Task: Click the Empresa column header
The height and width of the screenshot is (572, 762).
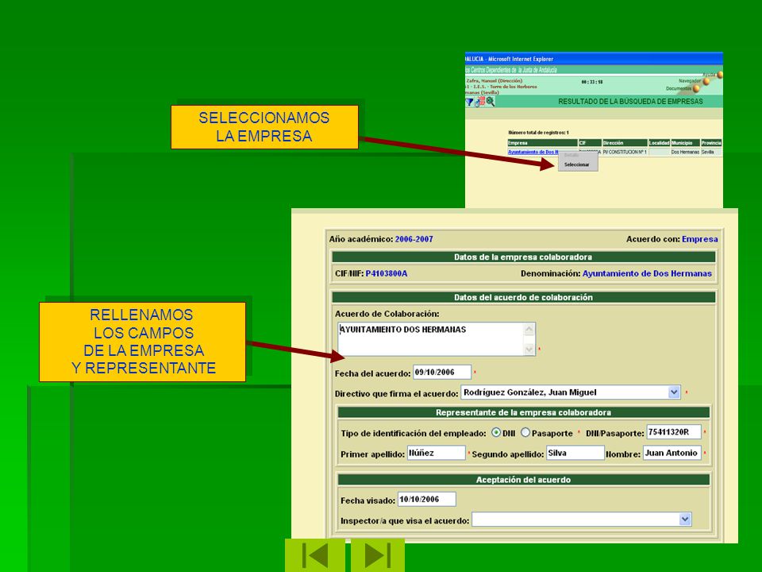Action: pos(542,143)
